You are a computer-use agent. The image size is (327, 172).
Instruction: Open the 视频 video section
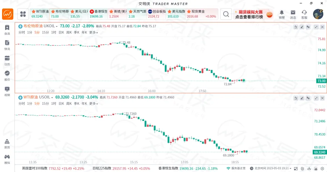tap(7, 91)
